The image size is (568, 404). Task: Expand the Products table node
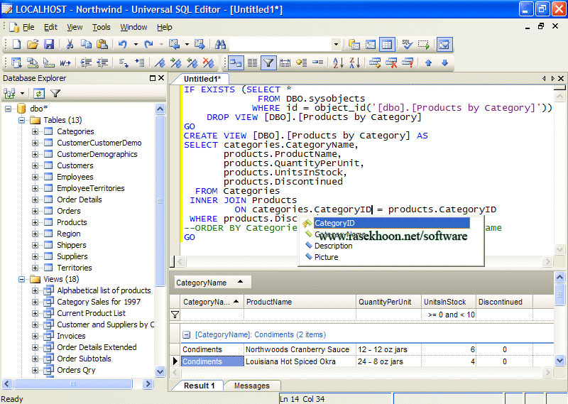[x=35, y=222]
